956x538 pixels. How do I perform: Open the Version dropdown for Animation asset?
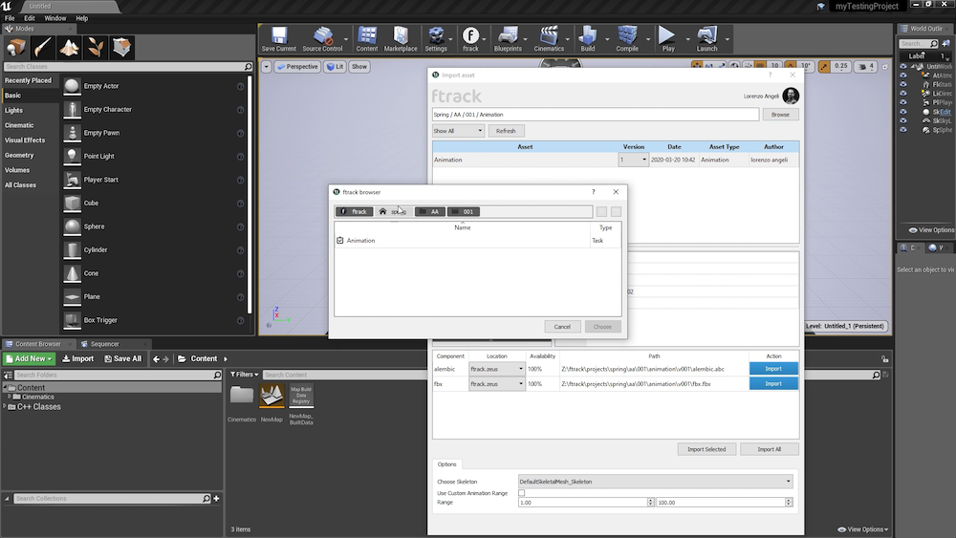pos(633,160)
